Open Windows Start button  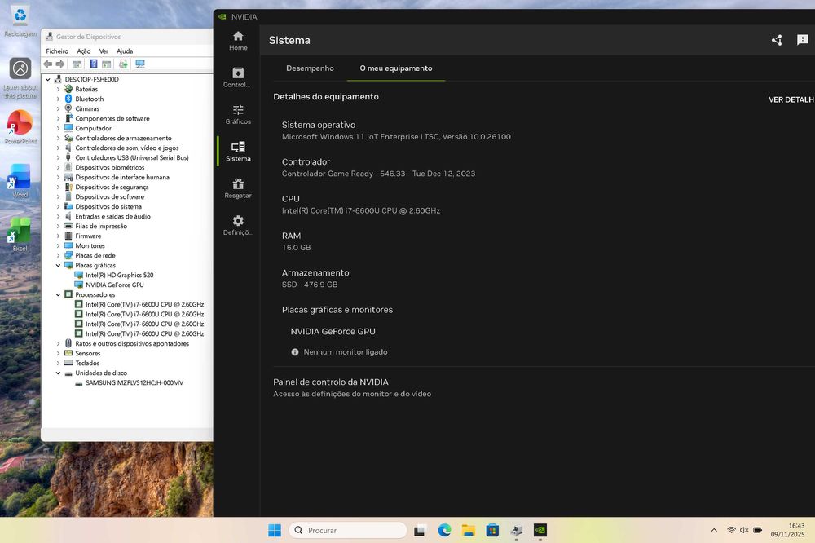pos(275,530)
